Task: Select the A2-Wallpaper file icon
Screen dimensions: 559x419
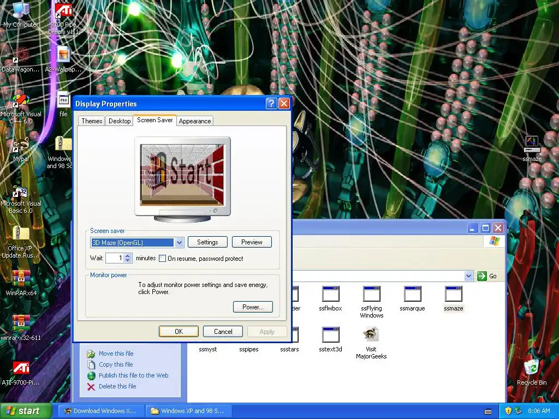Action: 63,59
